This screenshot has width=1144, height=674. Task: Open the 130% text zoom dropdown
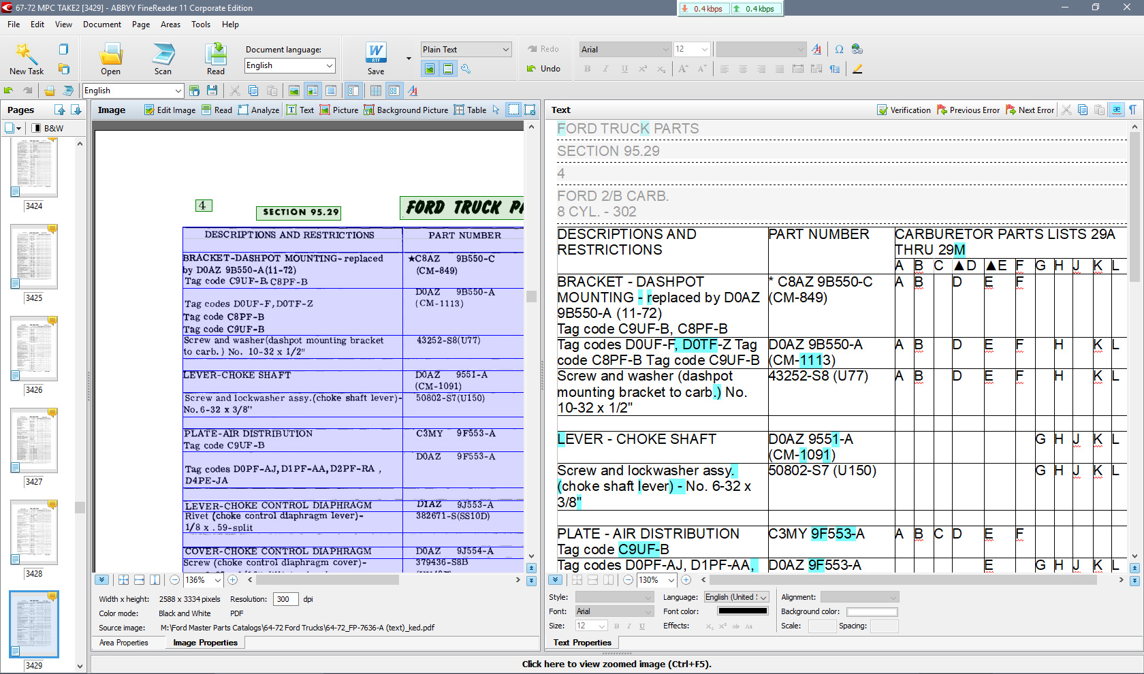click(656, 580)
